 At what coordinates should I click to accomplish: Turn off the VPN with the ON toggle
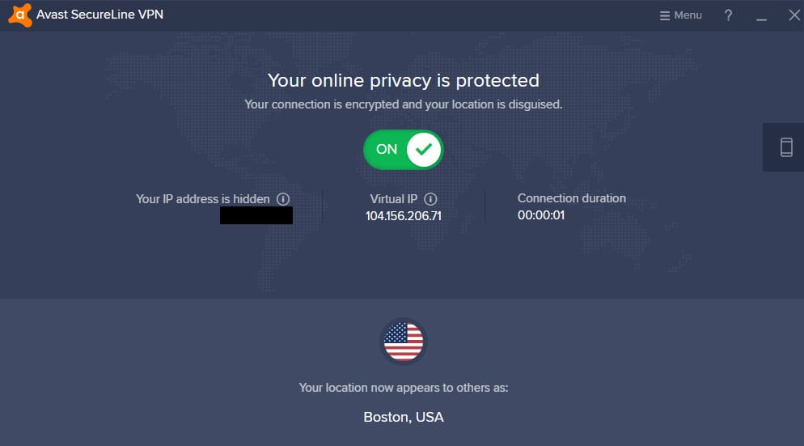(403, 150)
